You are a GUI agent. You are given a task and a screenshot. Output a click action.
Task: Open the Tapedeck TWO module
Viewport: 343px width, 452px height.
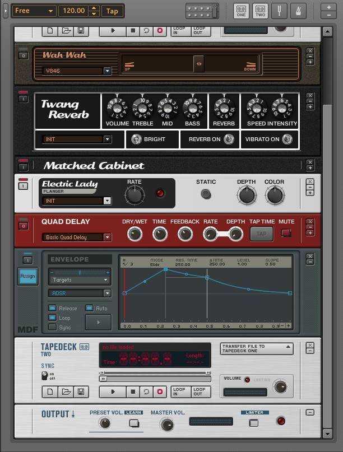point(260,11)
